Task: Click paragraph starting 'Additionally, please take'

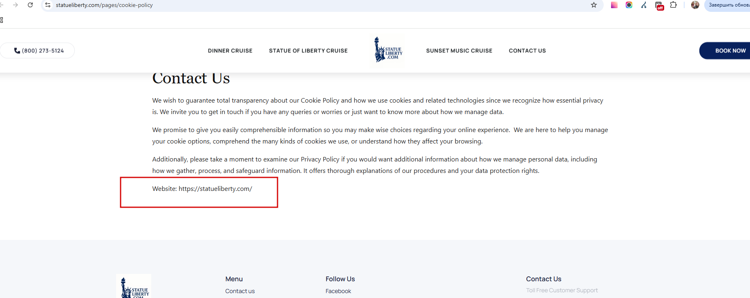Action: pos(375,165)
